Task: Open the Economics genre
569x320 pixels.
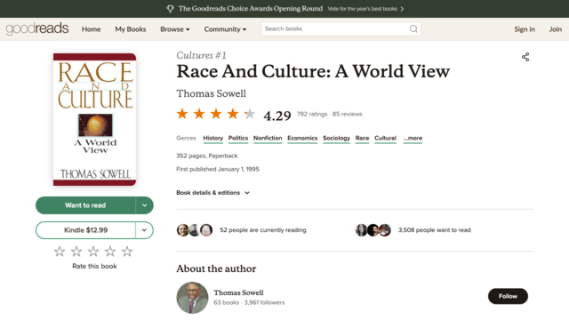Action: pyautogui.click(x=302, y=139)
